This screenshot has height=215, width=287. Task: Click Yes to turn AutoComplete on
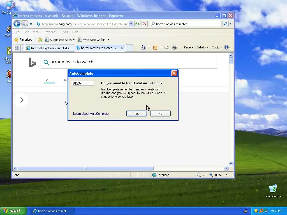tap(136, 114)
